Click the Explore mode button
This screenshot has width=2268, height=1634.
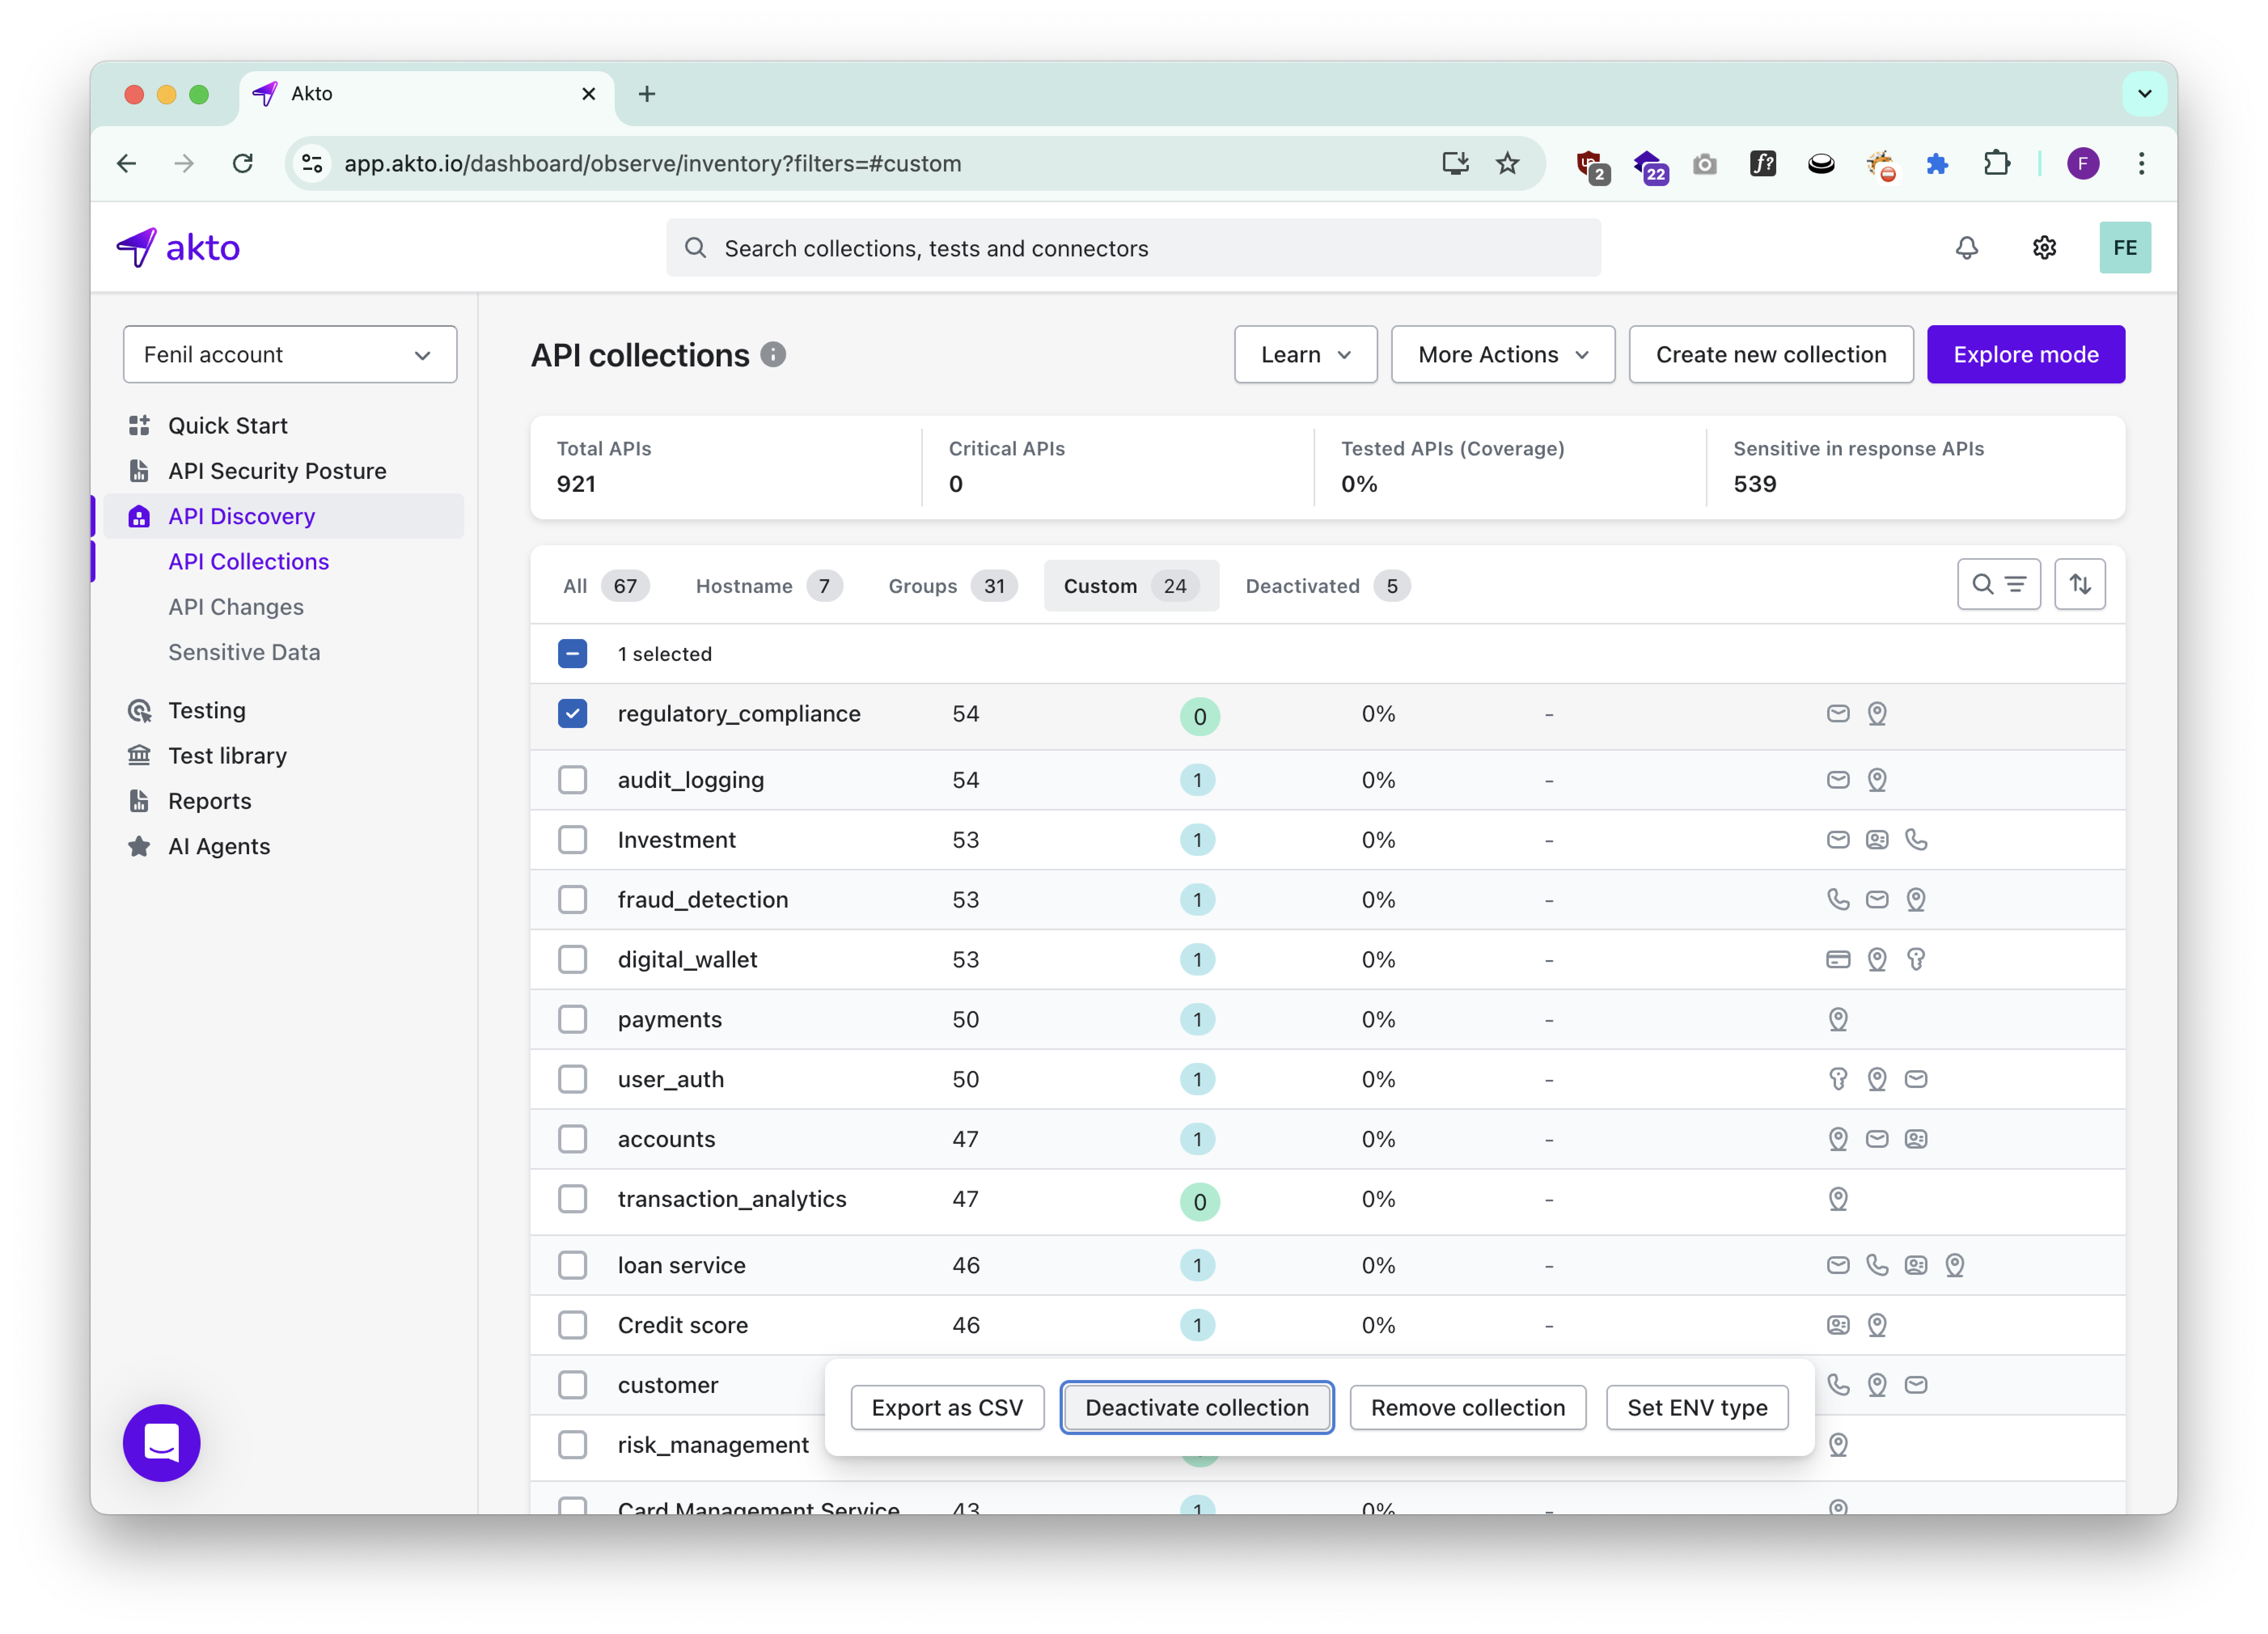click(x=2025, y=354)
